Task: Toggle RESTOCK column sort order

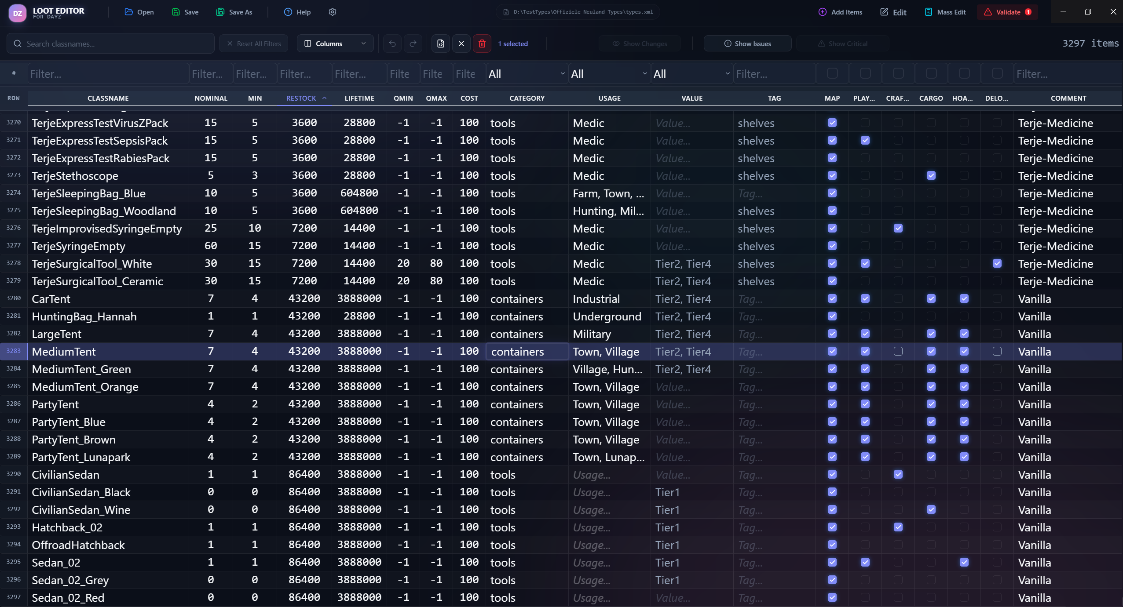Action: (305, 98)
